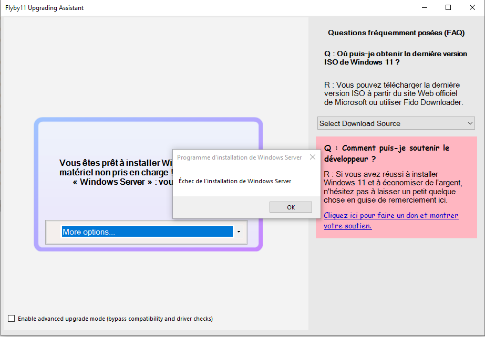
Task: Click the dialog title Programme d'installation de Windows Server
Action: pos(239,157)
